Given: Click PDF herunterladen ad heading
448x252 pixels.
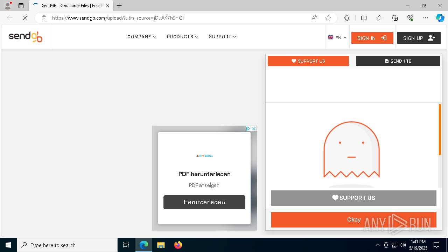Looking at the screenshot, I should pos(204,174).
